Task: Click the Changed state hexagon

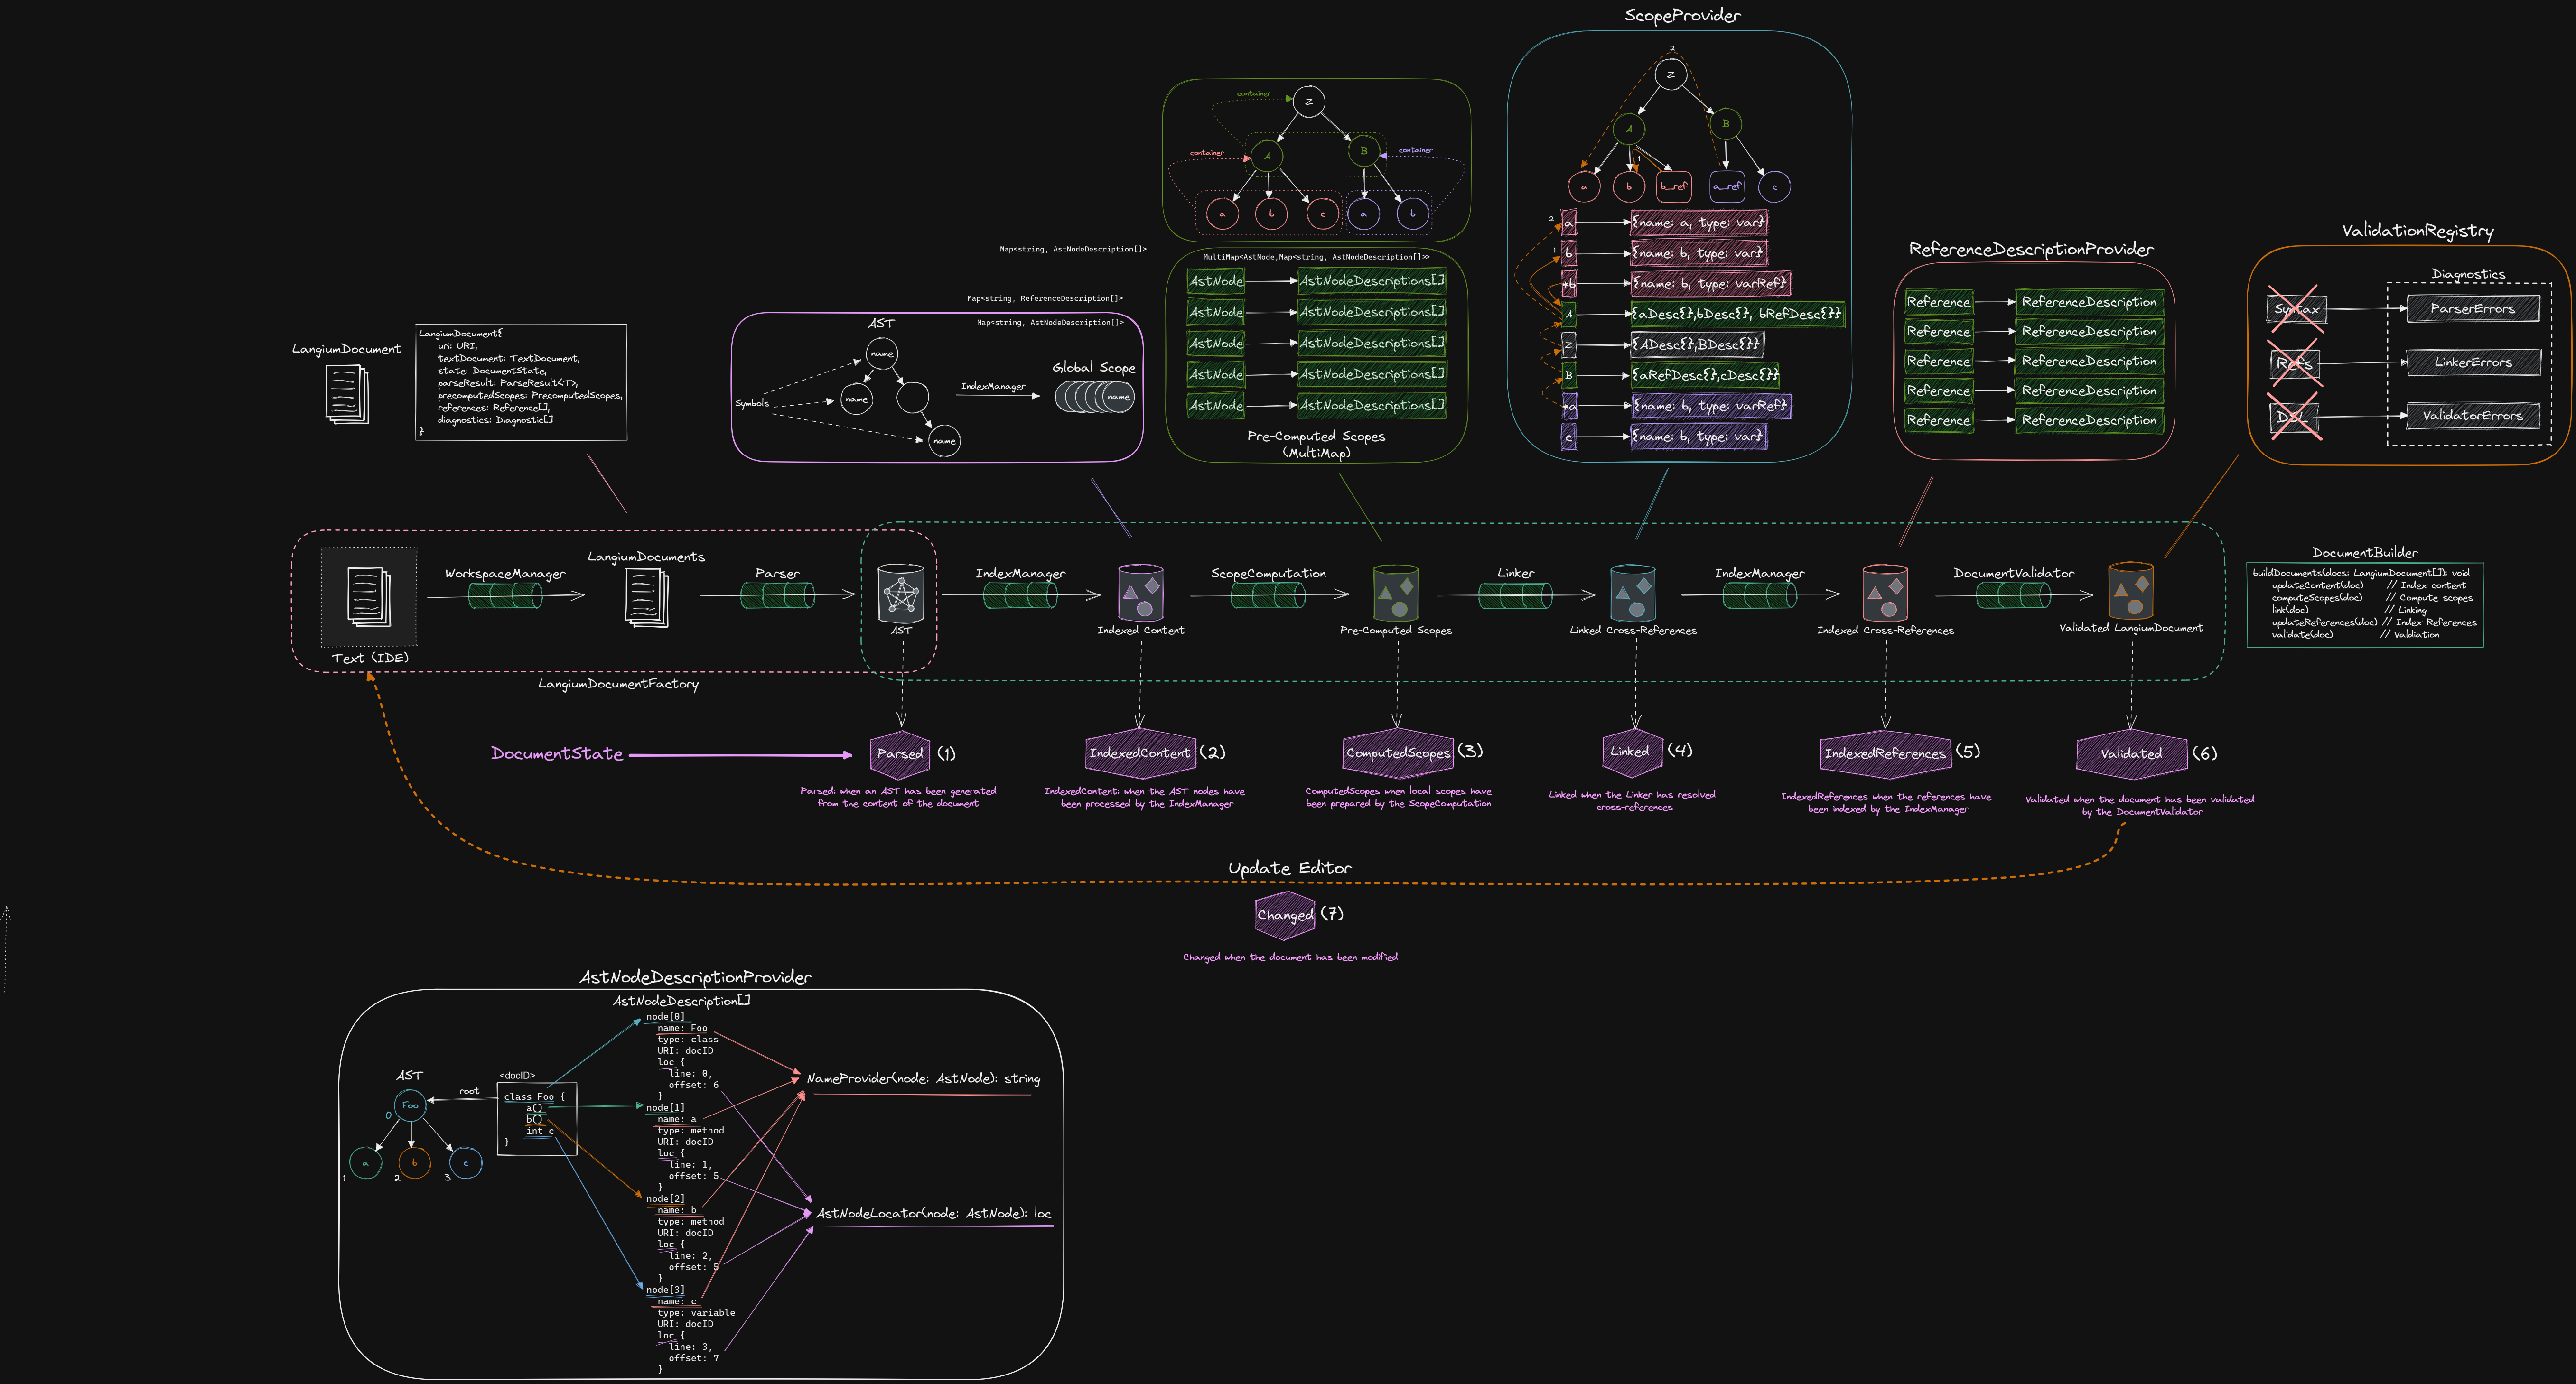Action: point(1285,915)
